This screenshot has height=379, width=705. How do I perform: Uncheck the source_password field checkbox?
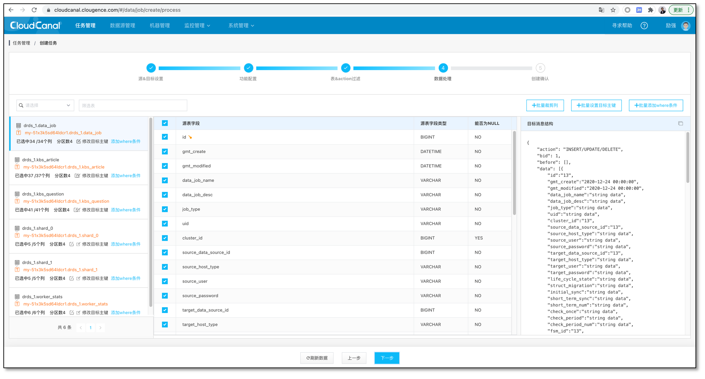click(x=165, y=296)
